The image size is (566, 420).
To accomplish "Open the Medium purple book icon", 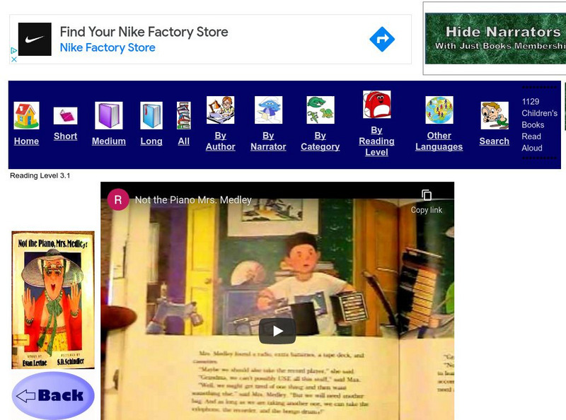I will tap(109, 115).
